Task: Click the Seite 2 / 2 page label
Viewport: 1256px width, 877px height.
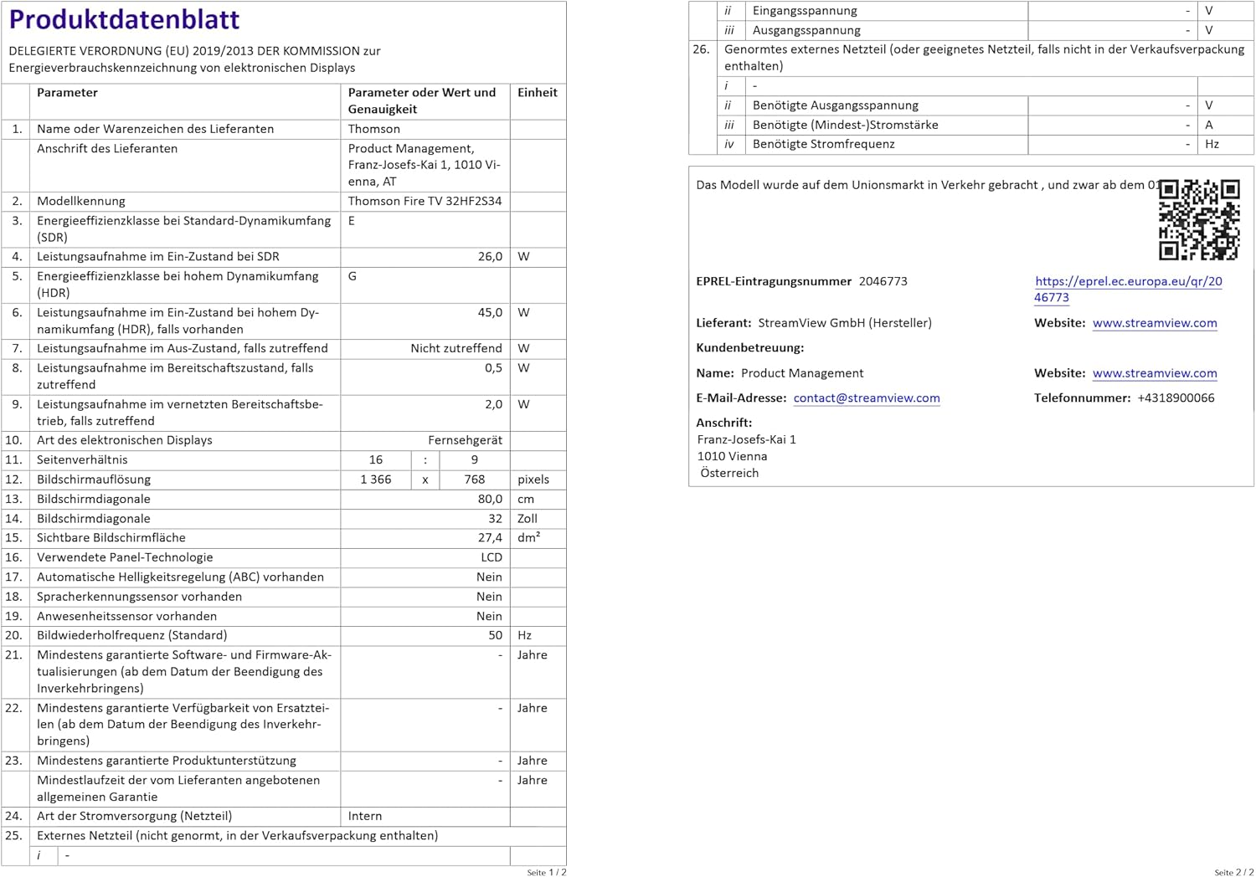Action: 1233,872
